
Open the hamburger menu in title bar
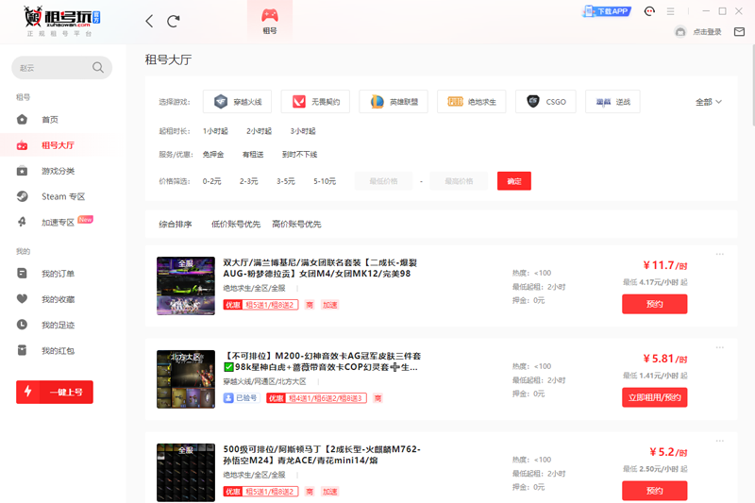[671, 11]
